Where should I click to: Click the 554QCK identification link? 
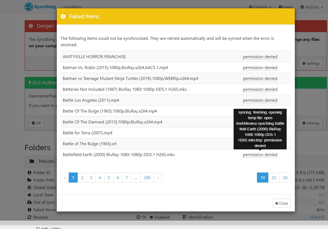point(317,217)
